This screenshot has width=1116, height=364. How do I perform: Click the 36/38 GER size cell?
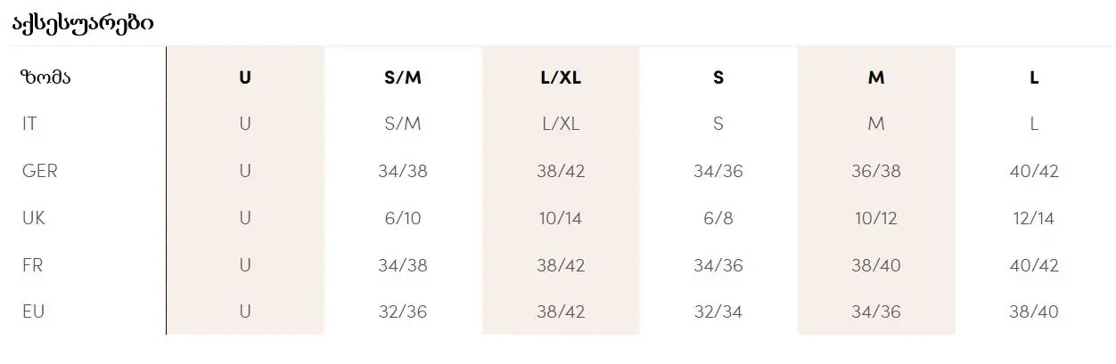pyautogui.click(x=876, y=171)
